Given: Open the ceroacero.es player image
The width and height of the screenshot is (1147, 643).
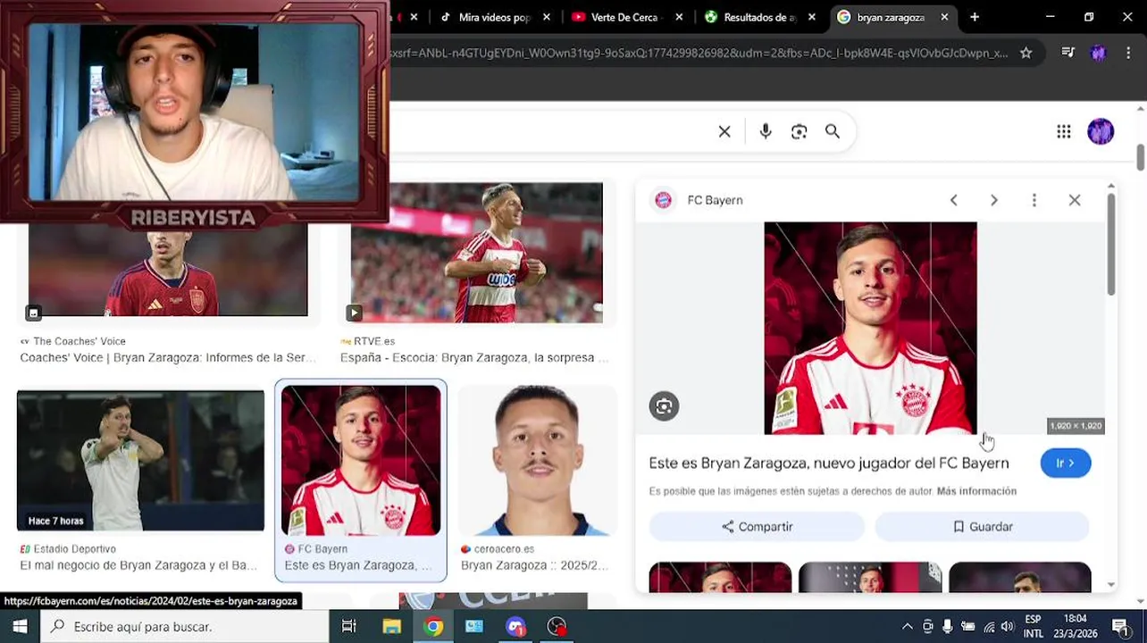Looking at the screenshot, I should pos(537,461).
